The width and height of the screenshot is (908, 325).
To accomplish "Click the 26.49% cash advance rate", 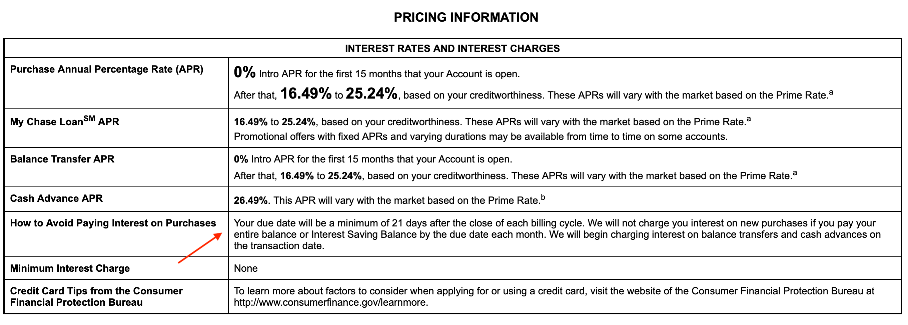I will (251, 201).
